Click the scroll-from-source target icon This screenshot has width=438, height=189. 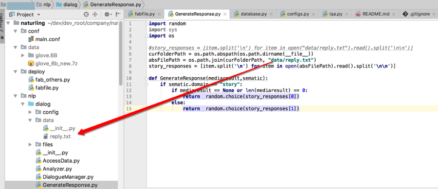(86, 15)
